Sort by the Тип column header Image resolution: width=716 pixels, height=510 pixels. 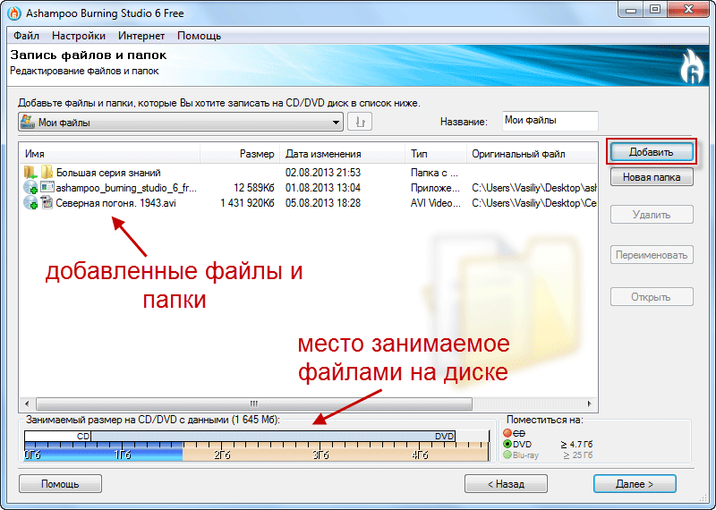(436, 154)
